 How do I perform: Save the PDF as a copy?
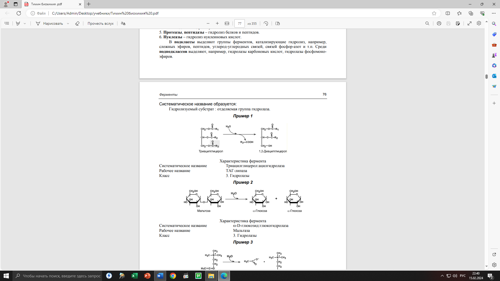pos(458,23)
